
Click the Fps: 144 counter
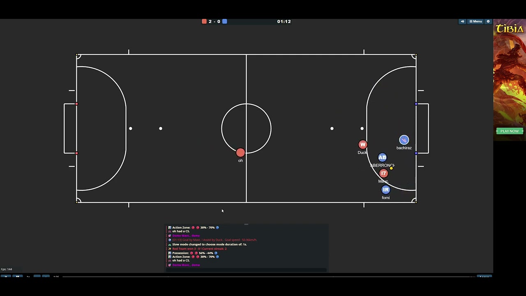tap(7, 269)
